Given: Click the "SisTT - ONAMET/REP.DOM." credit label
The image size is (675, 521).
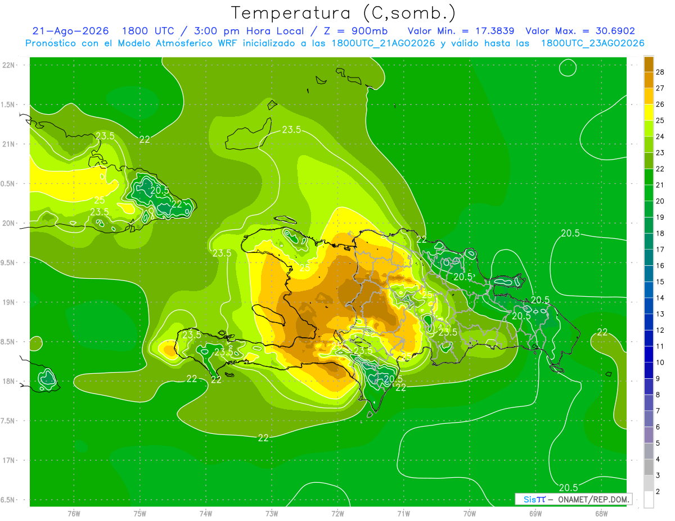Looking at the screenshot, I should point(573,499).
